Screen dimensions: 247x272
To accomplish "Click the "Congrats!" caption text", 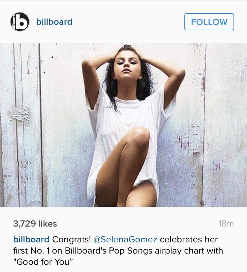I will 72,239.
